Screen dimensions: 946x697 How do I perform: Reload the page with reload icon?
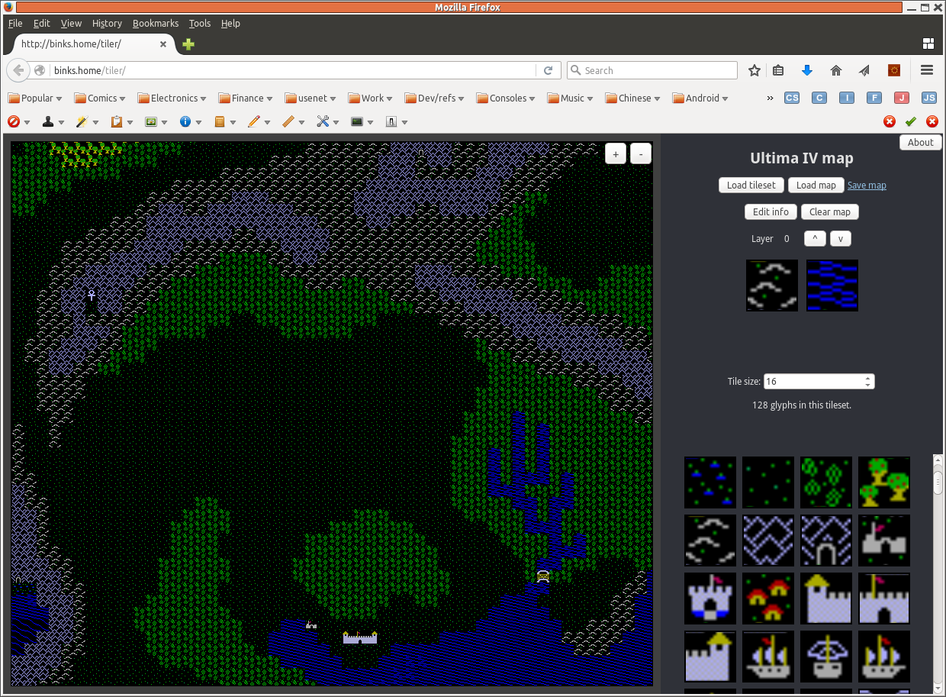548,70
